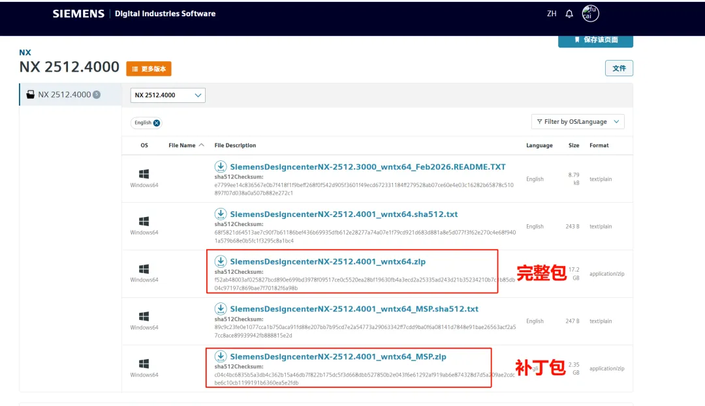Click the Language column header
The image size is (705, 406).
point(540,145)
